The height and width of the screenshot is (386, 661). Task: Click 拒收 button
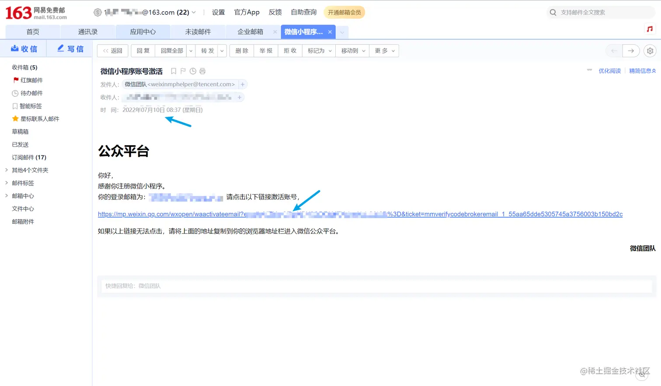[290, 51]
